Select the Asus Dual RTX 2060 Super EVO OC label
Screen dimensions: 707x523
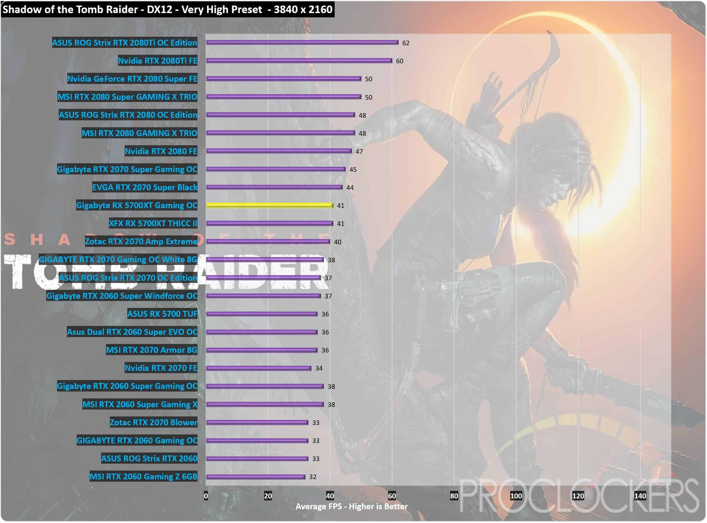[132, 332]
